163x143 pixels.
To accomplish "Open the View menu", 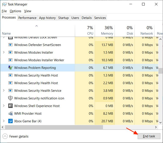I will click(28, 11).
